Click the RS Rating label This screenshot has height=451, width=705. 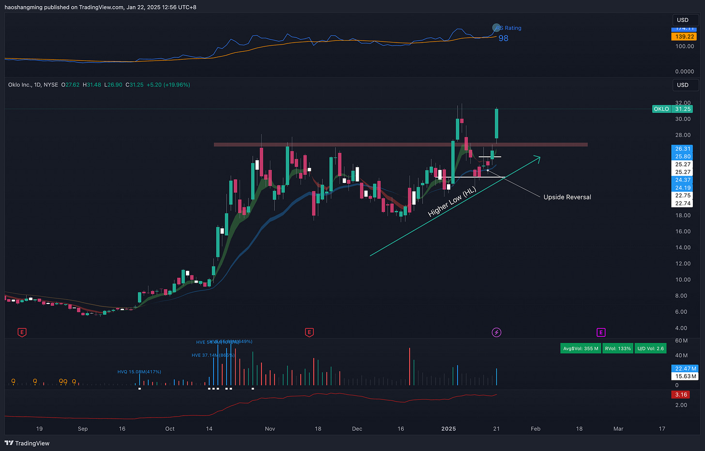click(510, 28)
